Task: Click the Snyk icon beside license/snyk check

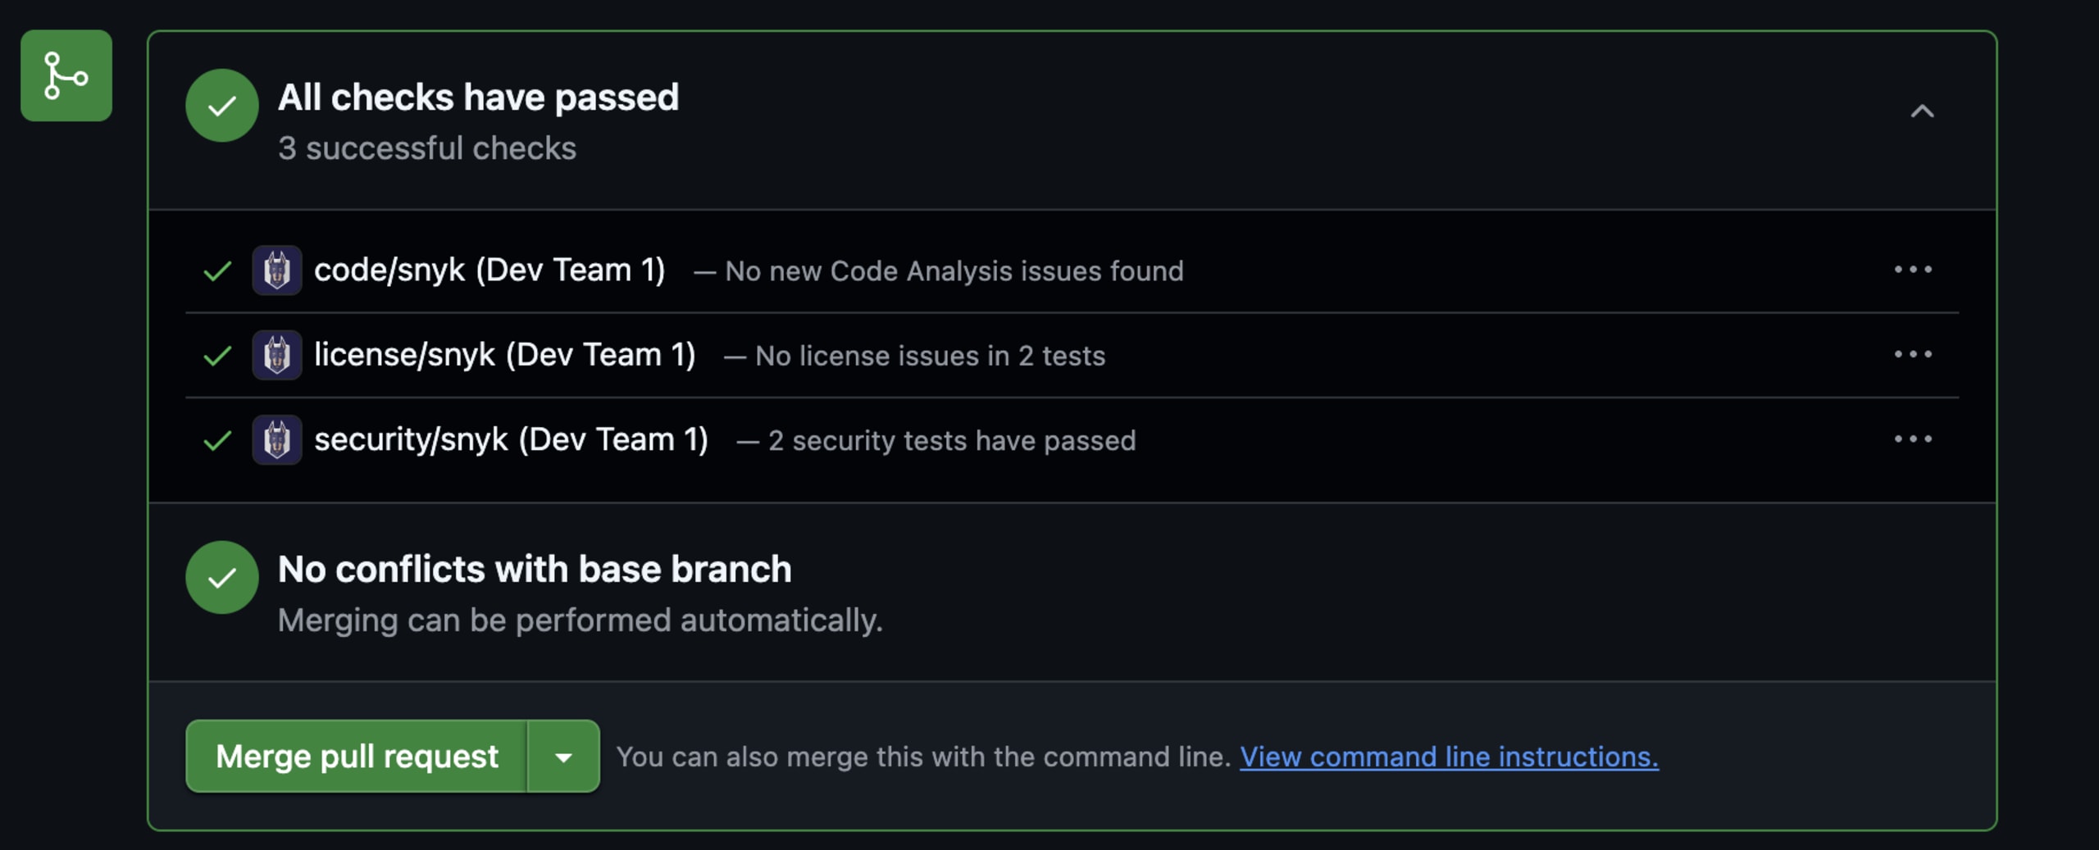Action: [279, 356]
